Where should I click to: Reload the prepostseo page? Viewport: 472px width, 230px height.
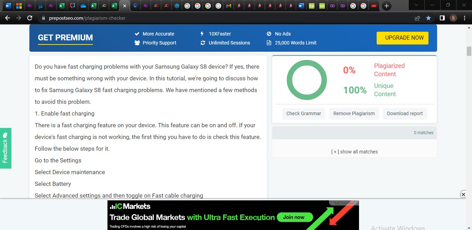tap(30, 18)
